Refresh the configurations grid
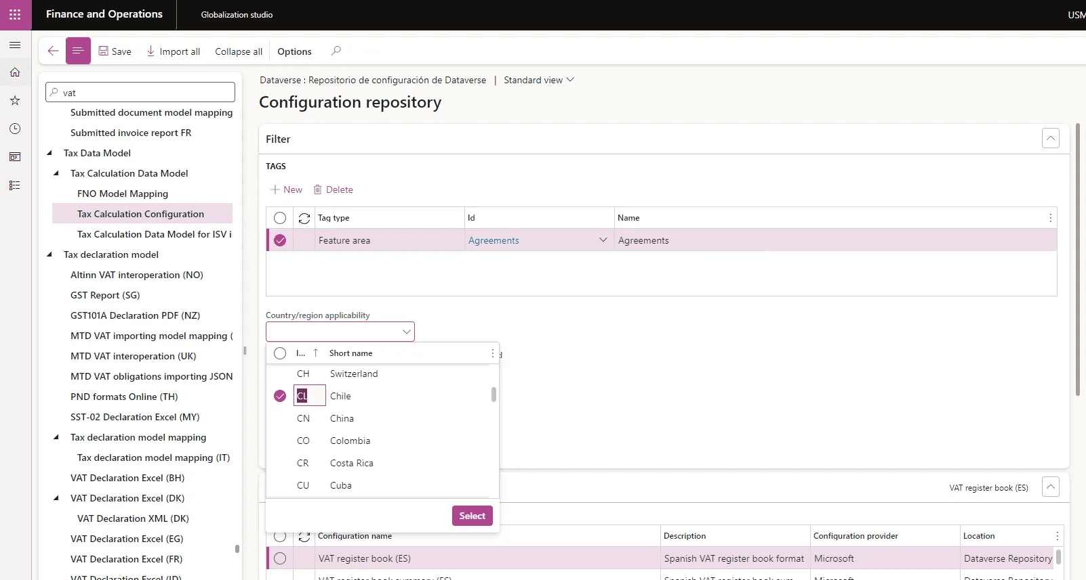 (x=304, y=537)
